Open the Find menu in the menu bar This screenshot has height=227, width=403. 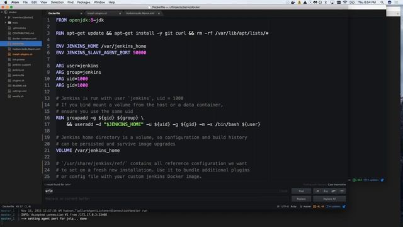[x=71, y=3]
